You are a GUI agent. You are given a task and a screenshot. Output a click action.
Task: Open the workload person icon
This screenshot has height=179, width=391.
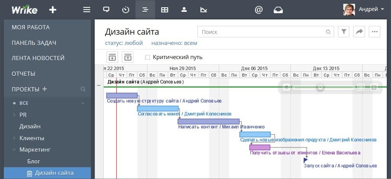pyautogui.click(x=184, y=10)
